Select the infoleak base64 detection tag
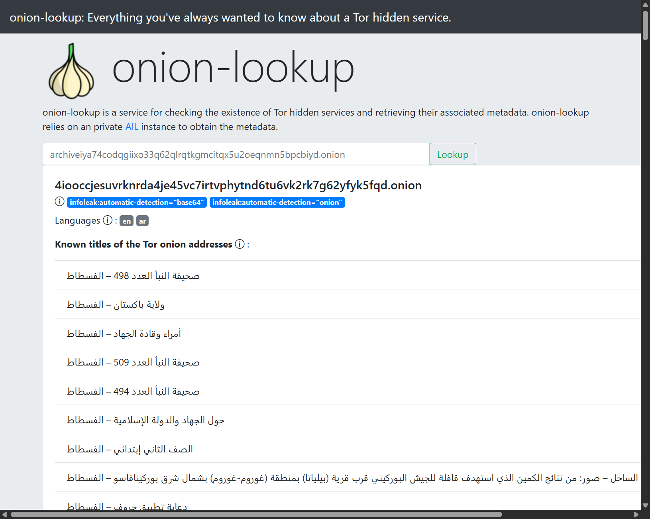The image size is (650, 519). click(137, 202)
